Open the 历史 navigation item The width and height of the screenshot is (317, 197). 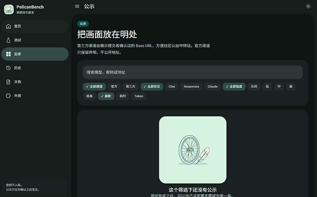click(35, 68)
